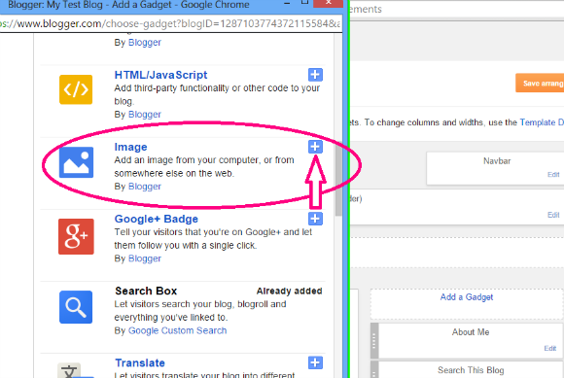Open the Google Custom Search author link
This screenshot has width=564, height=378.
(x=177, y=330)
